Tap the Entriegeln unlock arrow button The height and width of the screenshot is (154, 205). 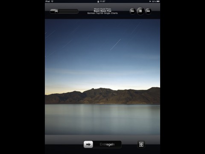(88, 144)
